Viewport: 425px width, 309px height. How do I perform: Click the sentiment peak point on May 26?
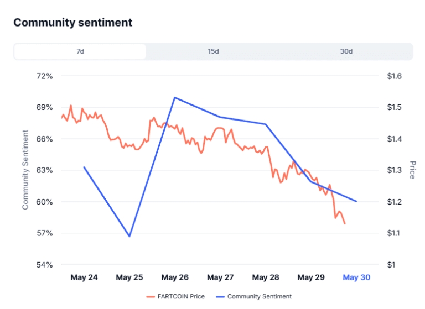pyautogui.click(x=175, y=97)
